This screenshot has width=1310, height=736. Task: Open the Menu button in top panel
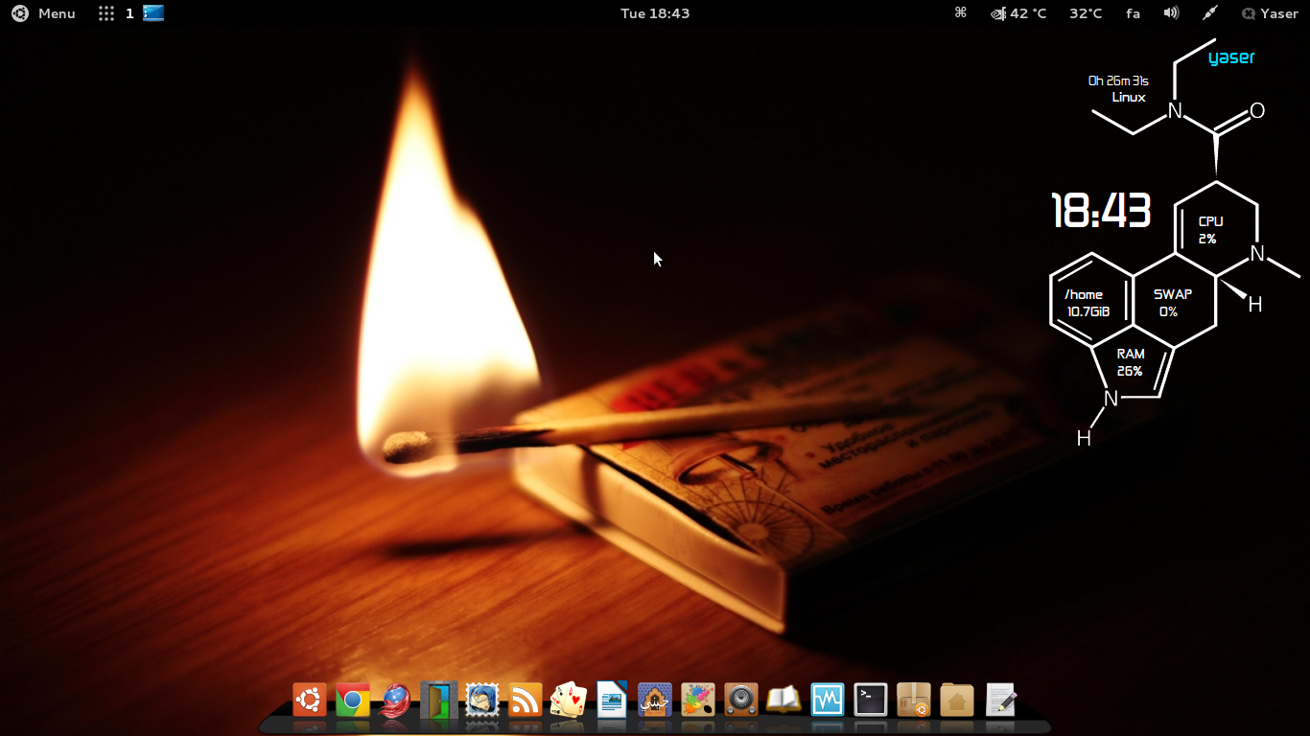44,13
